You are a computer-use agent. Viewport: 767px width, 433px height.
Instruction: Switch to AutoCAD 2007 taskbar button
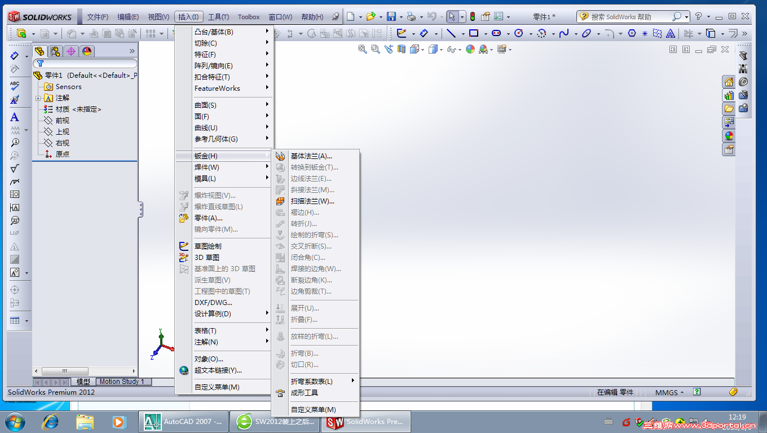pos(184,422)
